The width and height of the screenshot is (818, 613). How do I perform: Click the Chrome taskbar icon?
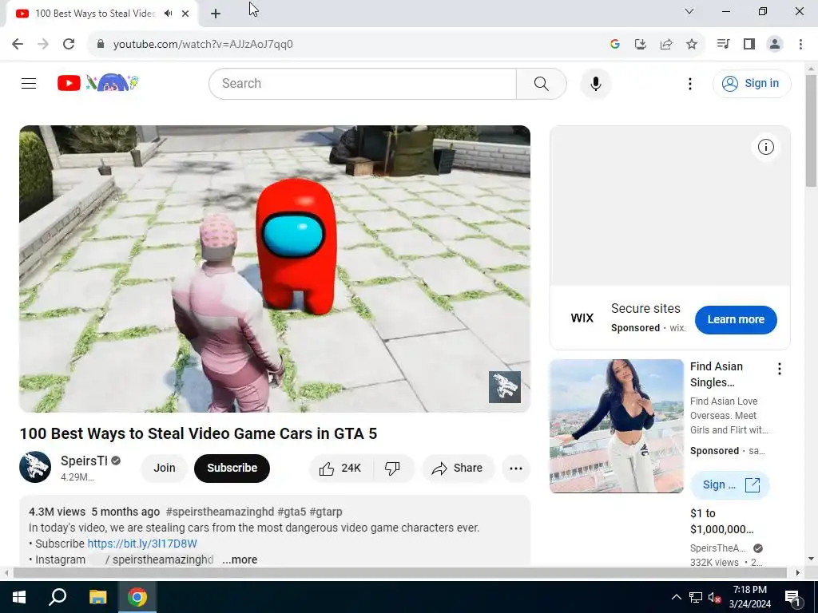click(137, 597)
